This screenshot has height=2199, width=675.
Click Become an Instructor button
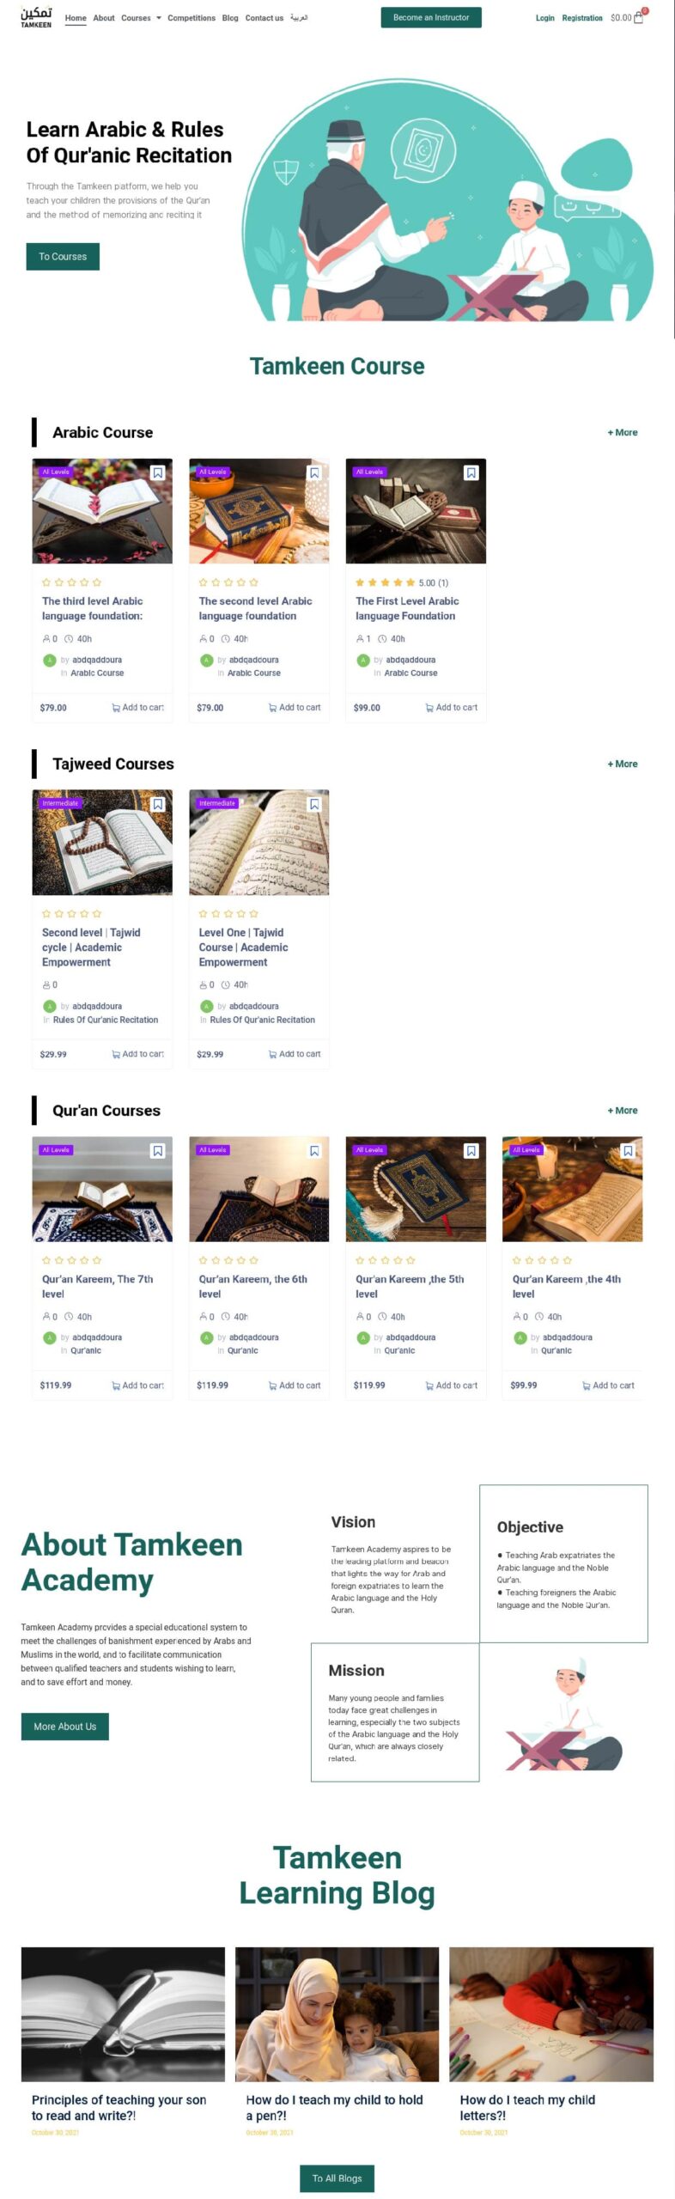[431, 17]
